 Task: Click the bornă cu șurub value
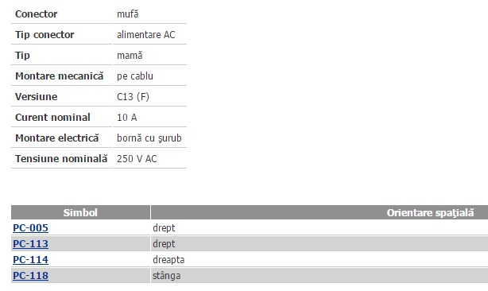(x=149, y=138)
